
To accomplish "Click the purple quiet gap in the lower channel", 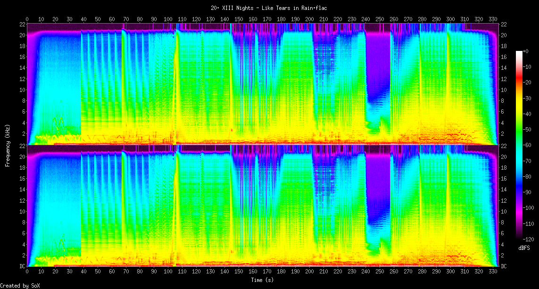I will (x=378, y=184).
